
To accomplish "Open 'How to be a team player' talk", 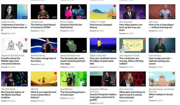I will click(x=161, y=26).
